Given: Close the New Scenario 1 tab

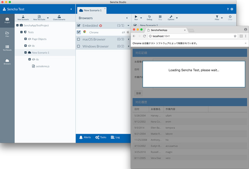Looking at the screenshot, I should 105,9.
